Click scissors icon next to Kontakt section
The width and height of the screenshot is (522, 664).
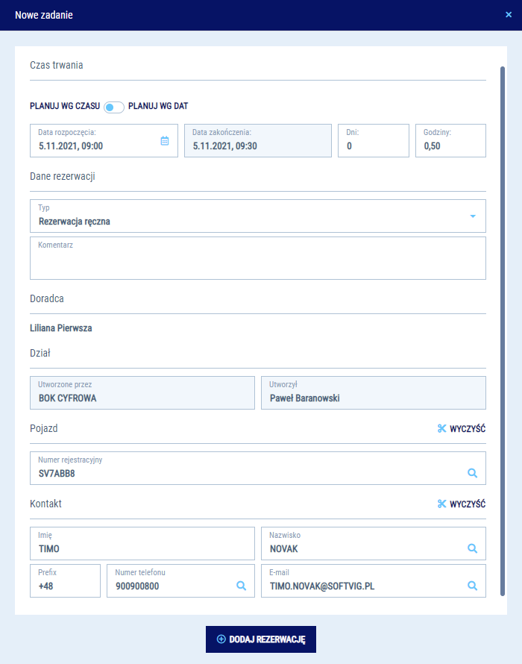tap(441, 504)
